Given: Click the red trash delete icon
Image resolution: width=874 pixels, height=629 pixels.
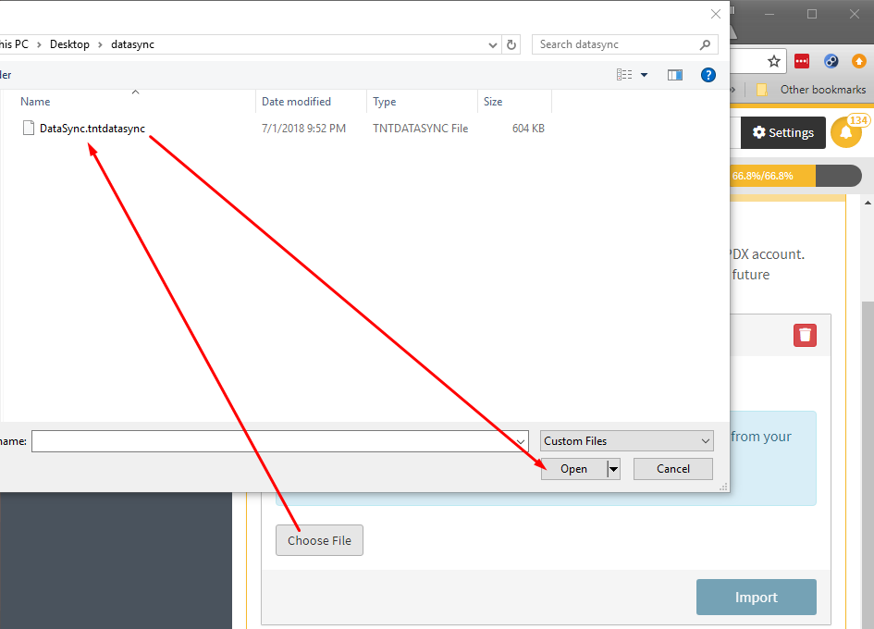Looking at the screenshot, I should (805, 335).
